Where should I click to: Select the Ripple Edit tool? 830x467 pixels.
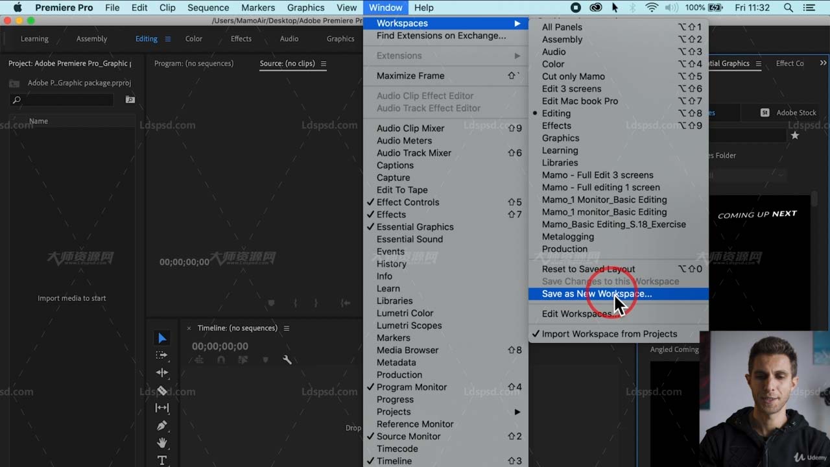point(162,373)
